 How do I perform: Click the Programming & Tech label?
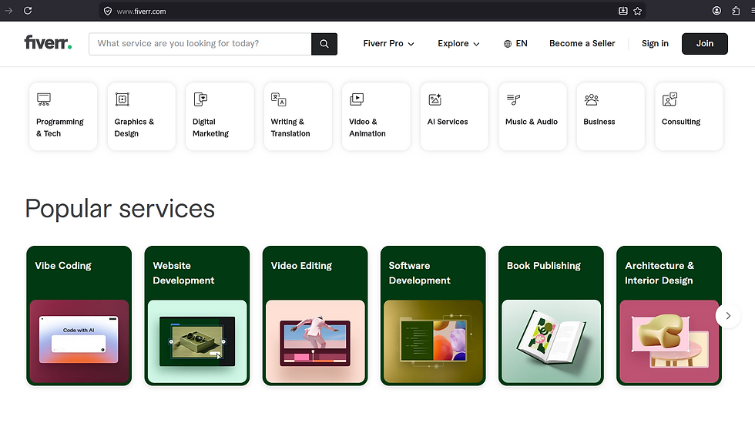coord(60,128)
